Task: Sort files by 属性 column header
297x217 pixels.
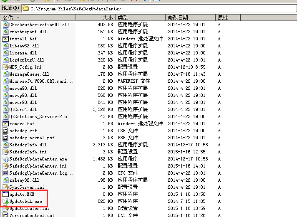Action: click(x=228, y=18)
